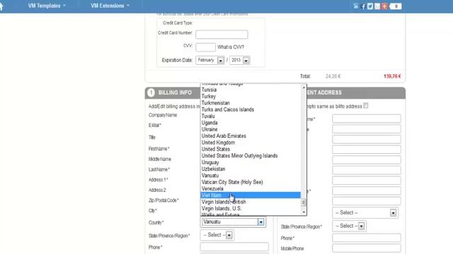The height and width of the screenshot is (254, 453).
Task: Select Virgin Islands, U.S.
Action: [251, 209]
